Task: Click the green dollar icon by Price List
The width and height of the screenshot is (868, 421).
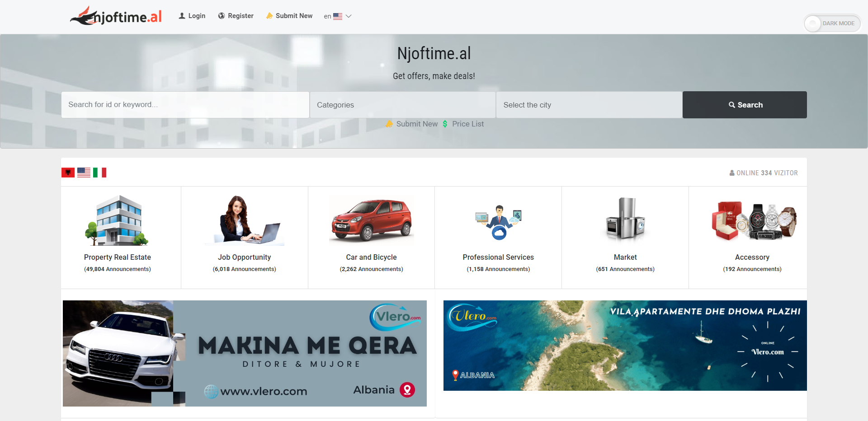Action: [445, 124]
